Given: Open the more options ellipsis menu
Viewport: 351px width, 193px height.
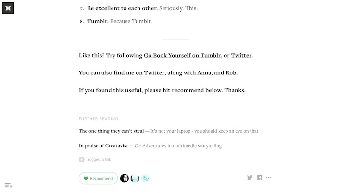Looking at the screenshot, I should (x=269, y=178).
